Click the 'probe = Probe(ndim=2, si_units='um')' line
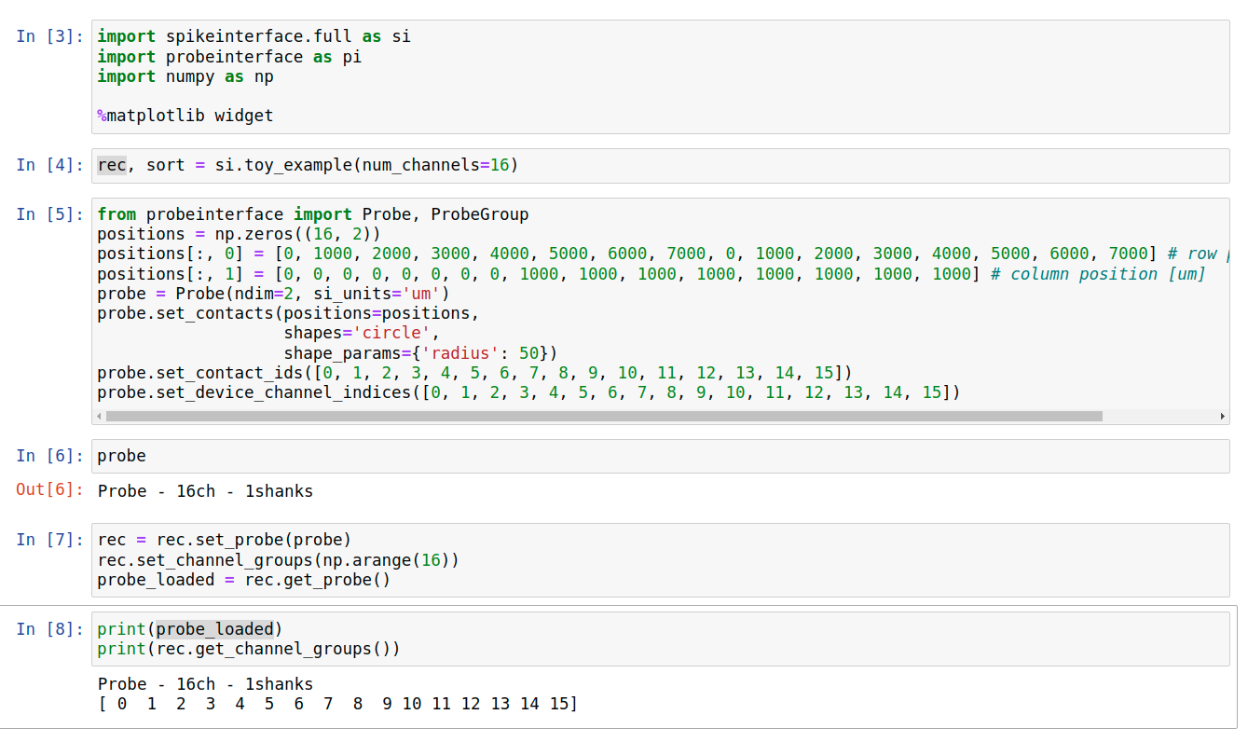This screenshot has height=742, width=1248. point(274,294)
